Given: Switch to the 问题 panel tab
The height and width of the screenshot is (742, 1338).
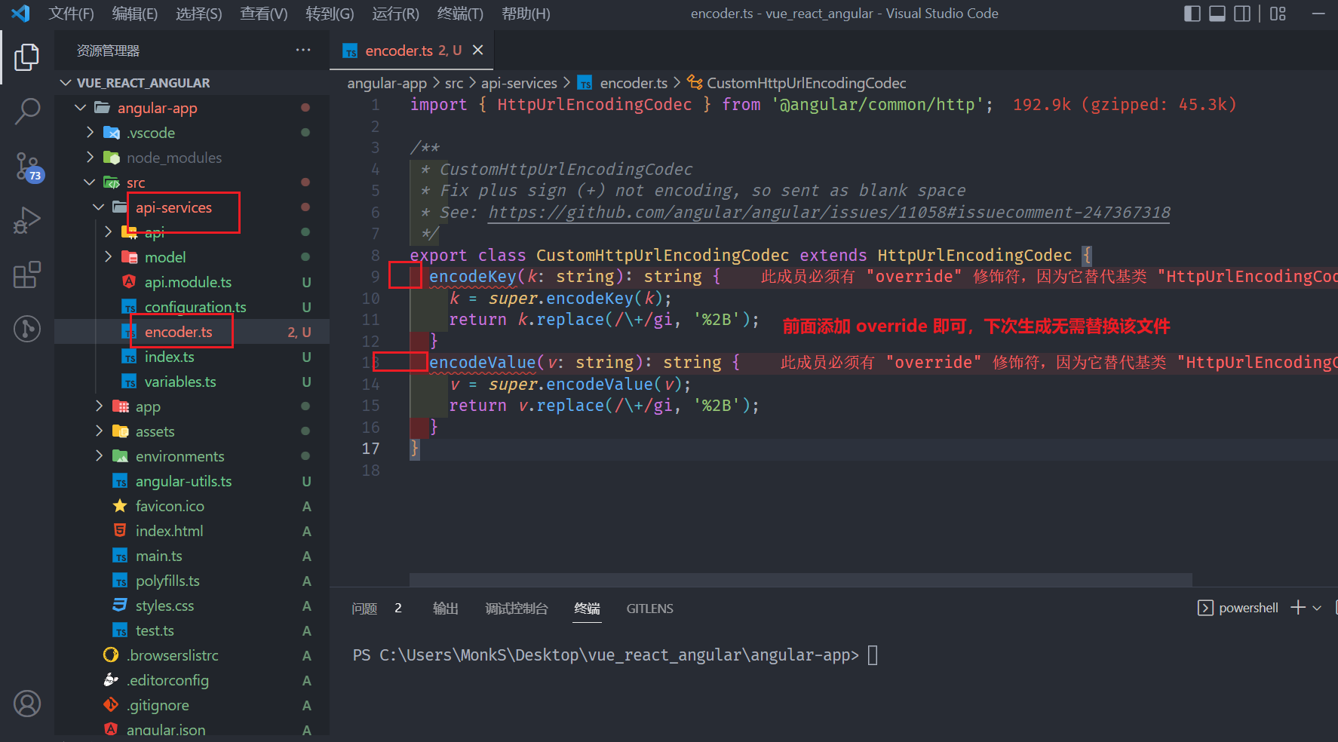Looking at the screenshot, I should 365,609.
